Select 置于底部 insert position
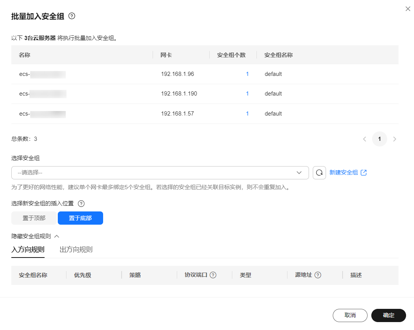Screen dimensions: 414x330 pyautogui.click(x=80, y=218)
